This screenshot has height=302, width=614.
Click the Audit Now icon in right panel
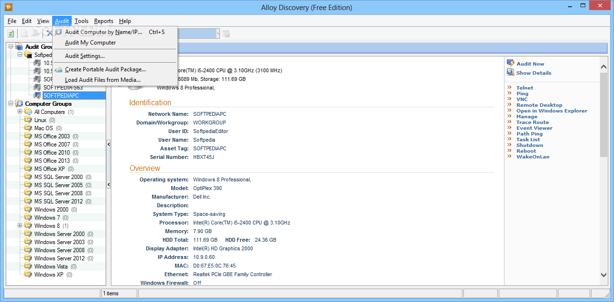[x=510, y=64]
